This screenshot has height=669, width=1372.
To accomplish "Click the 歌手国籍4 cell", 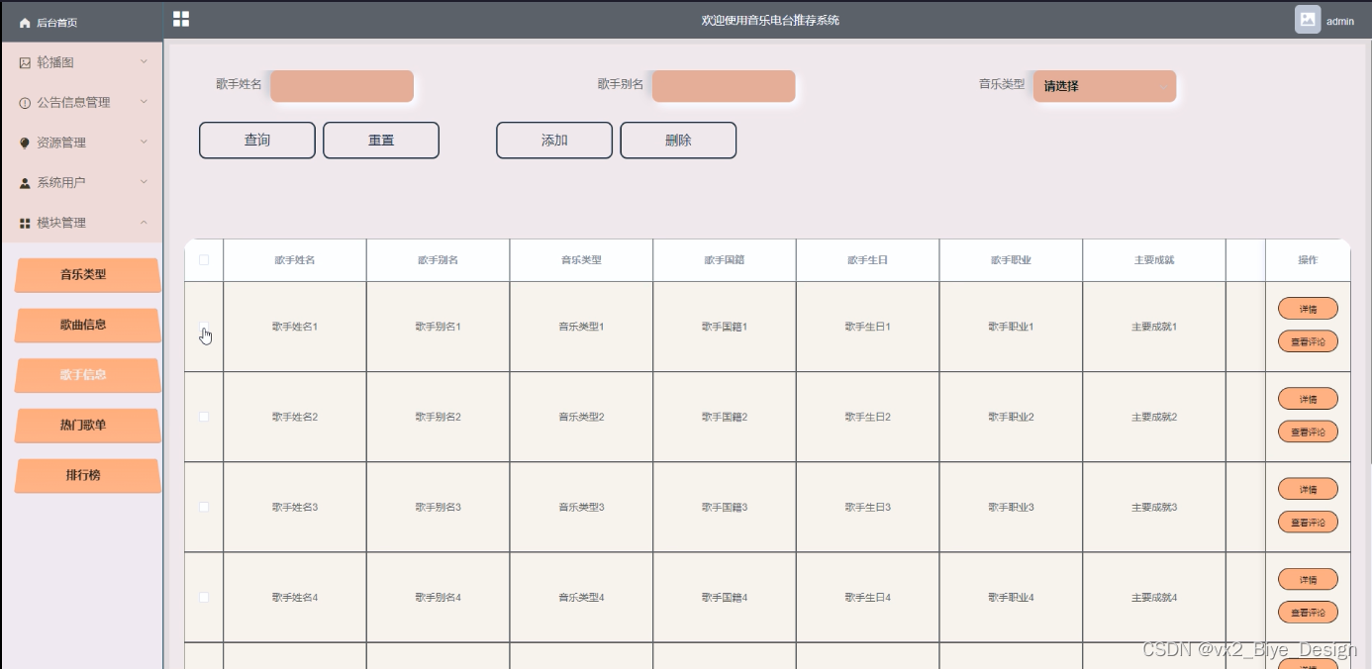I will 725,597.
